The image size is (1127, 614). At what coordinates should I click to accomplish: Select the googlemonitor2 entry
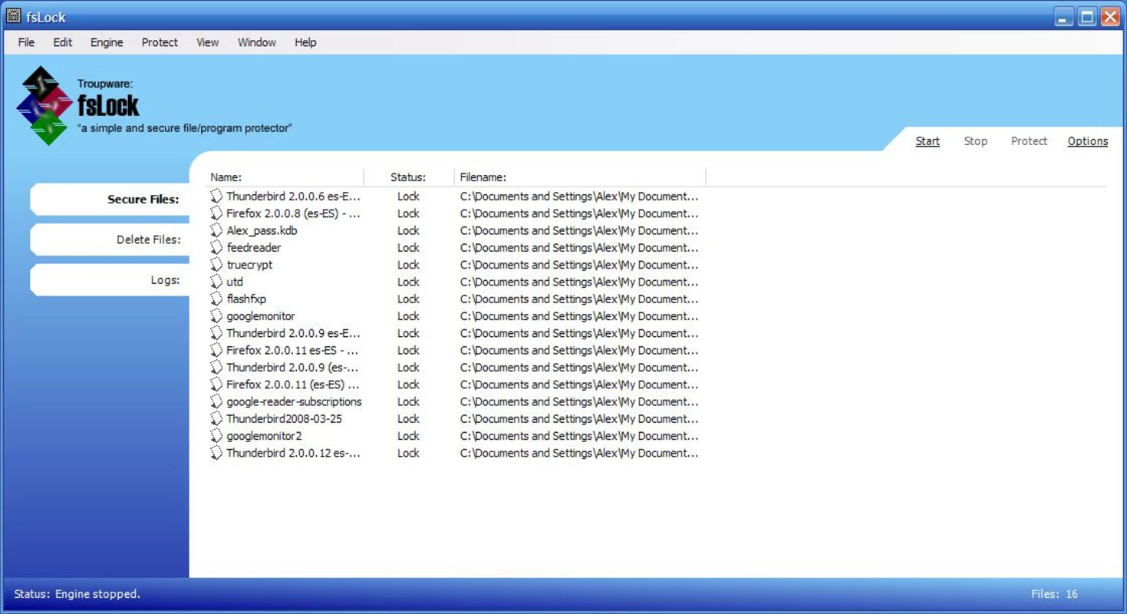(264, 436)
